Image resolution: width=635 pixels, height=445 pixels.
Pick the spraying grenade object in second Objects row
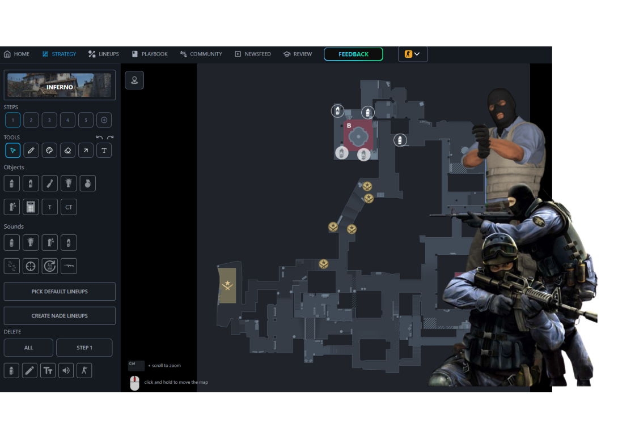[12, 207]
